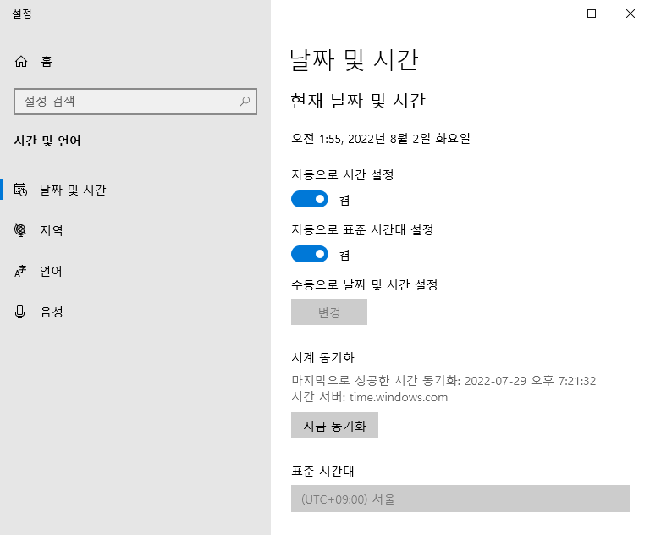This screenshot has width=650, height=535.
Task: Maximize the 설정 window
Action: pyautogui.click(x=592, y=14)
